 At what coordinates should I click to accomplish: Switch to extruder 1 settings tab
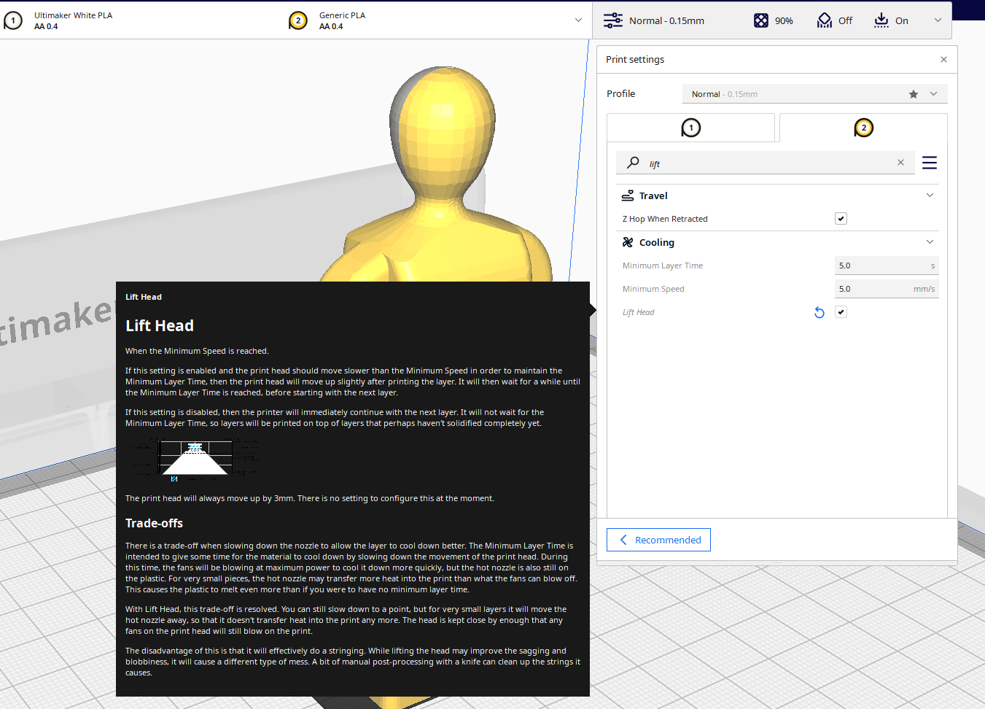690,127
